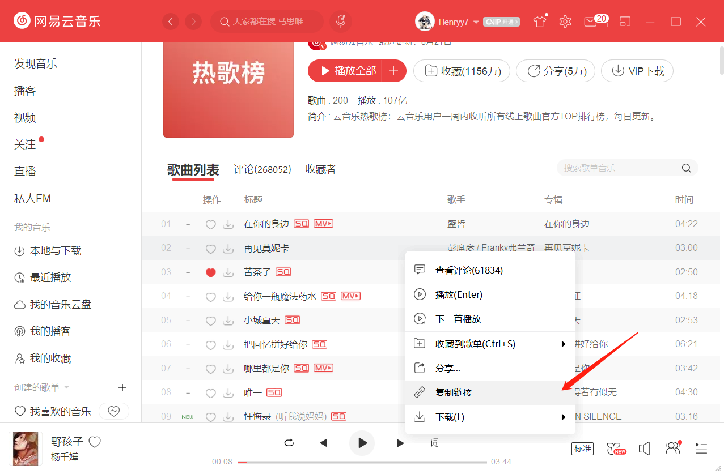724x474 pixels.
Task: Click the voice search microphone icon
Action: coord(341,22)
